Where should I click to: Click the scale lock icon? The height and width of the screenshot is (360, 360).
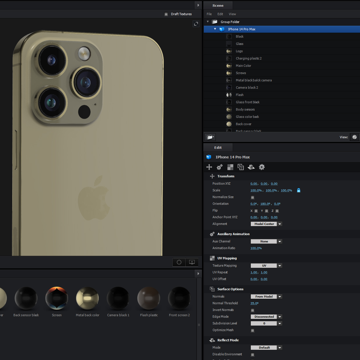click(298, 190)
